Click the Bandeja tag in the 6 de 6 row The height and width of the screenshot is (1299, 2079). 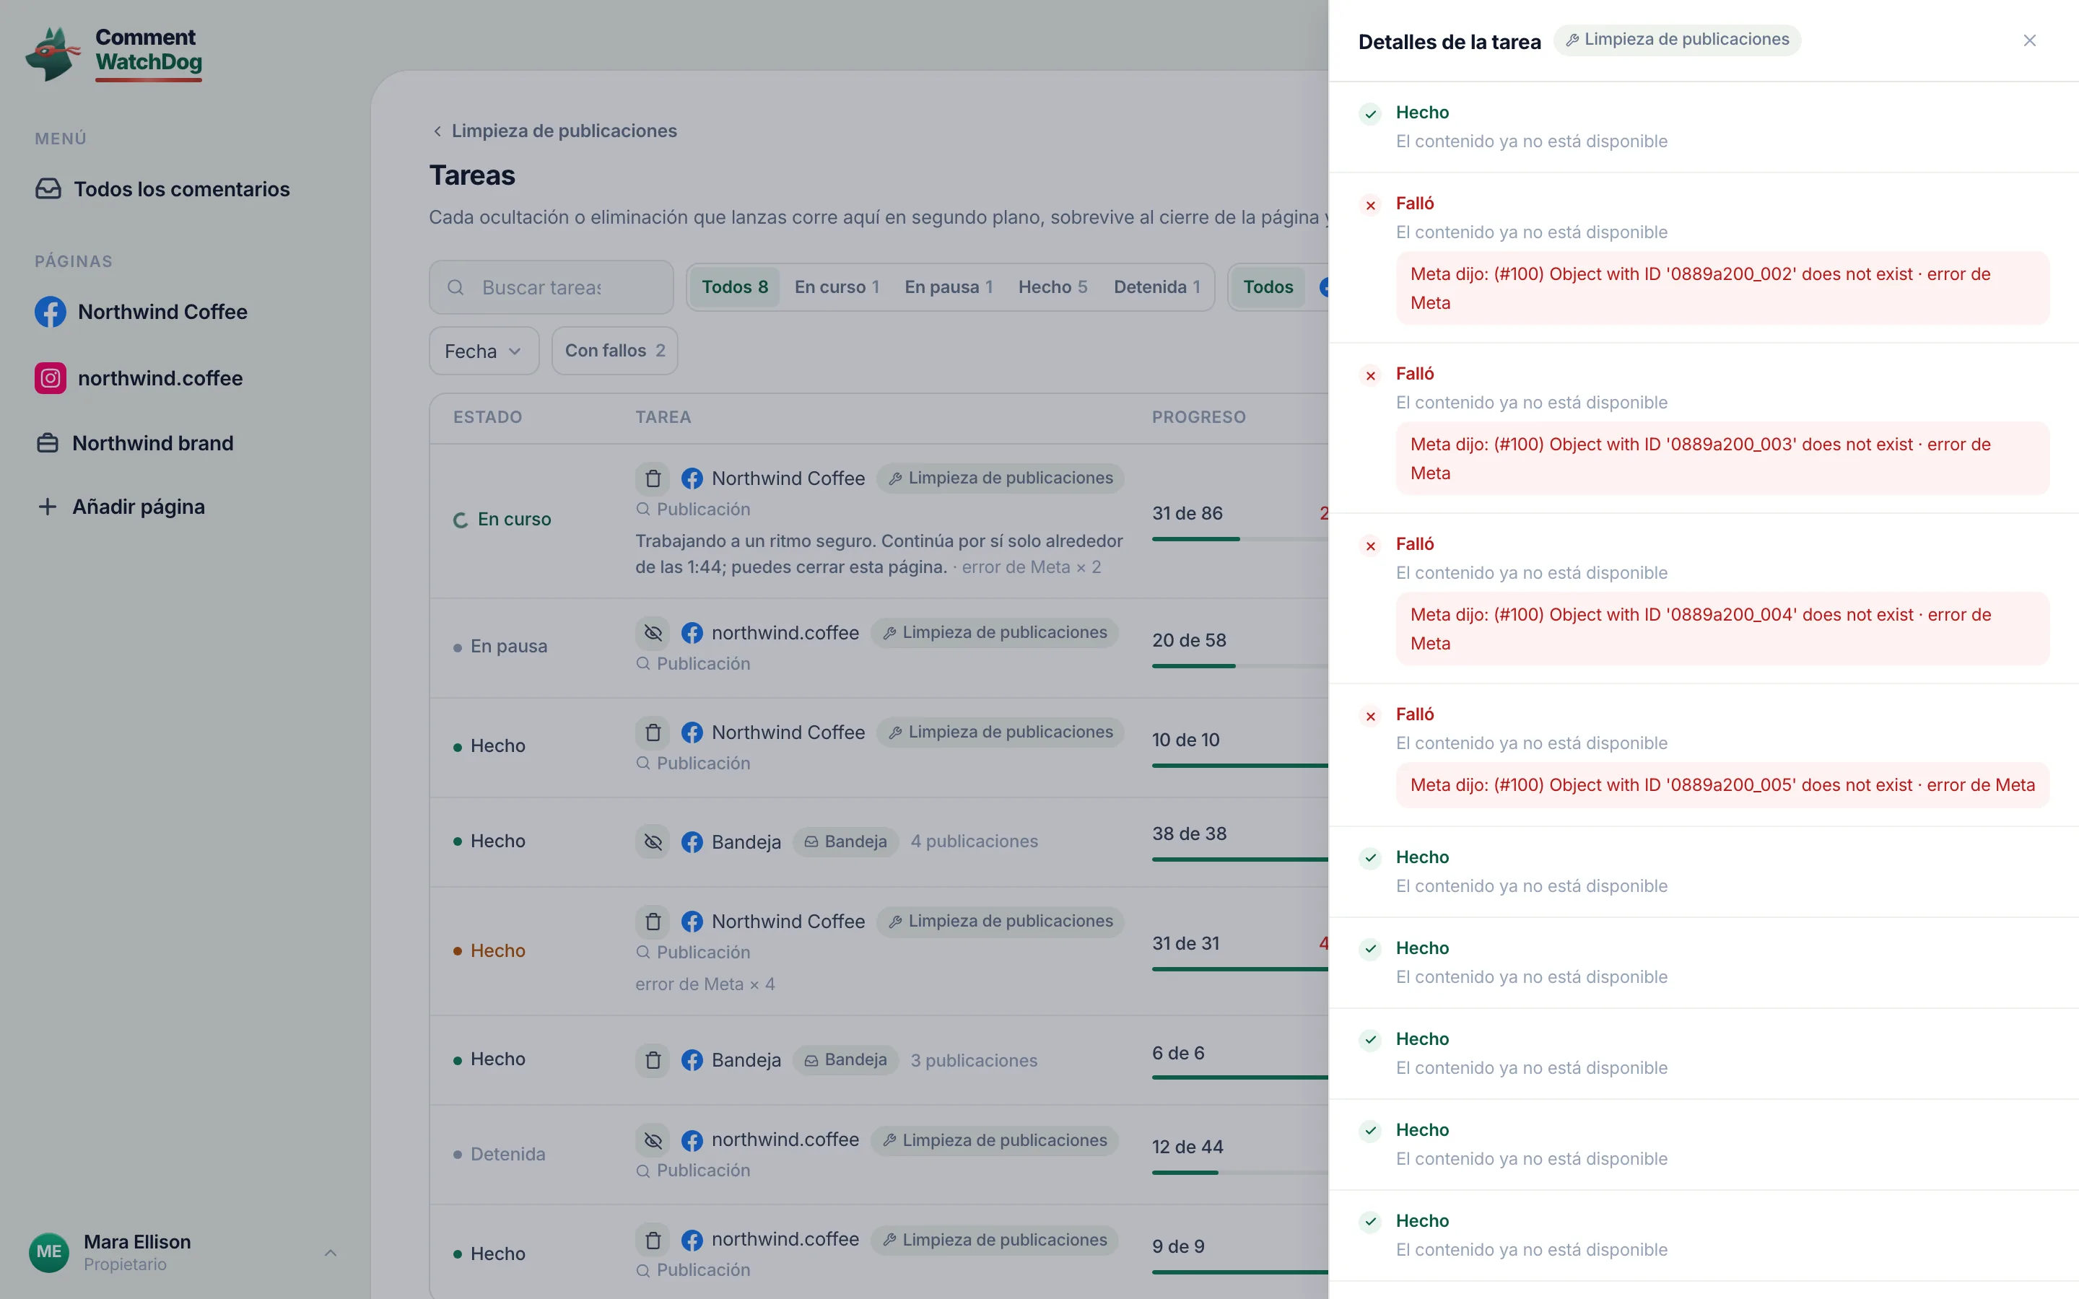point(845,1059)
